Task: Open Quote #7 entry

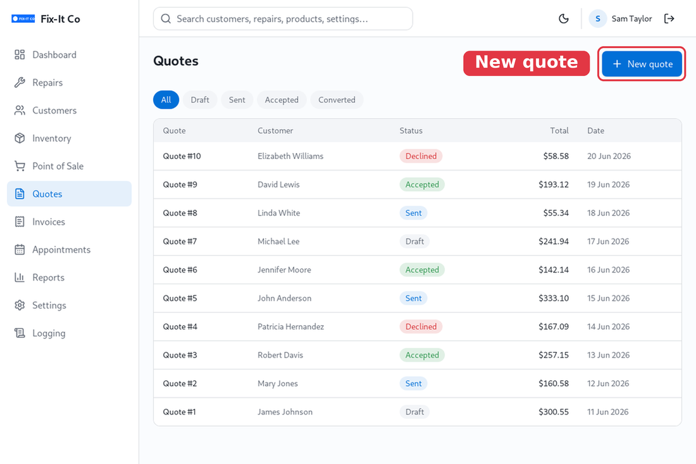Action: click(x=180, y=242)
